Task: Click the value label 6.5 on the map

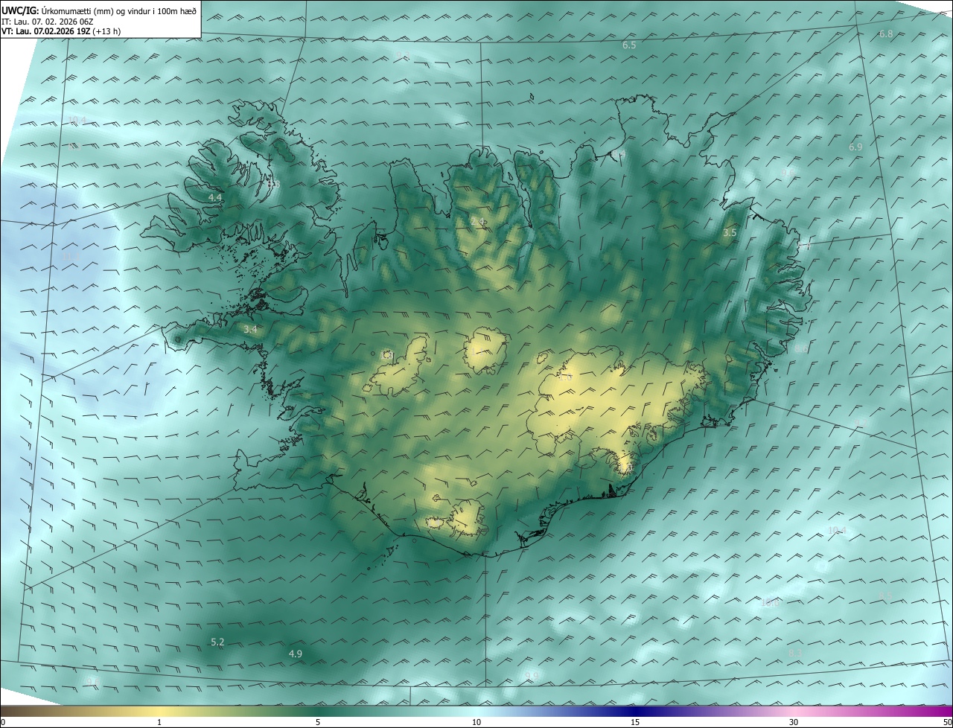Action: tap(629, 45)
